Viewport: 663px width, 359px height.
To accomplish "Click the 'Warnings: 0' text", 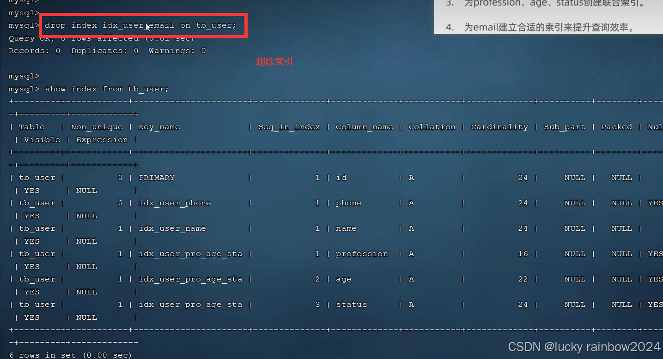I will point(177,51).
